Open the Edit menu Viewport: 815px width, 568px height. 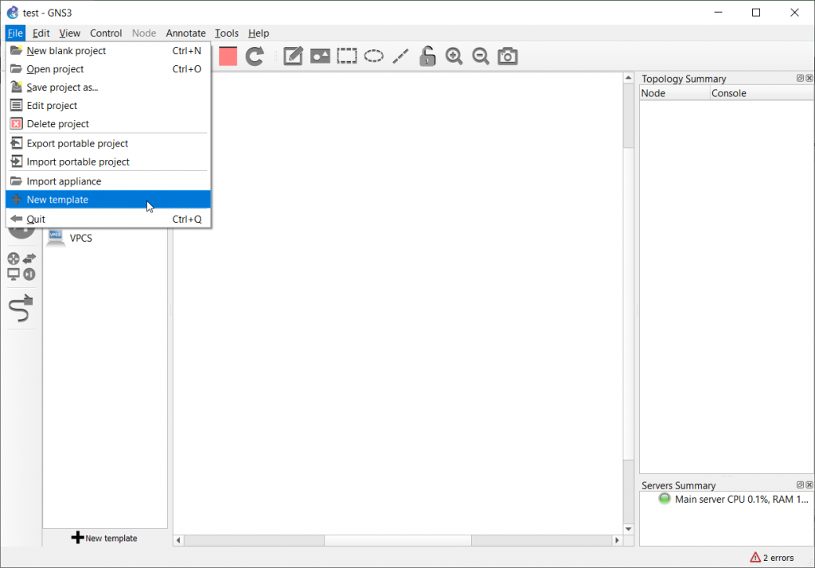pos(41,33)
